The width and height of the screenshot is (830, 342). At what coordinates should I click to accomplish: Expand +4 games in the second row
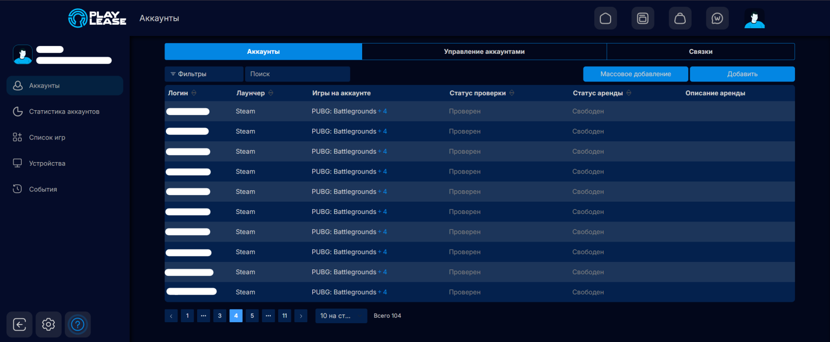tap(382, 131)
